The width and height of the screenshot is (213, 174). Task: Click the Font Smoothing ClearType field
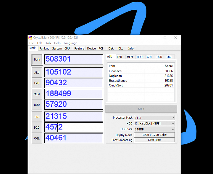point(154,140)
